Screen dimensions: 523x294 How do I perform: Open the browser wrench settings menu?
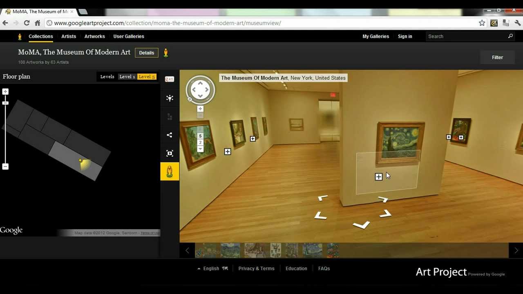click(518, 23)
